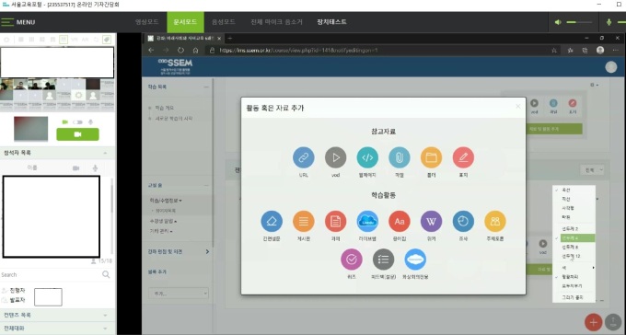Viewport: 626px width, 335px height.
Task: Toggle the camera/mic switch under the thumbnails
Action: tap(77, 122)
